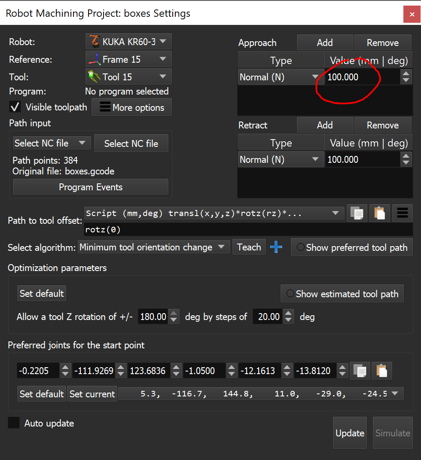Click the Add button for Approach
421x460 pixels.
click(325, 43)
